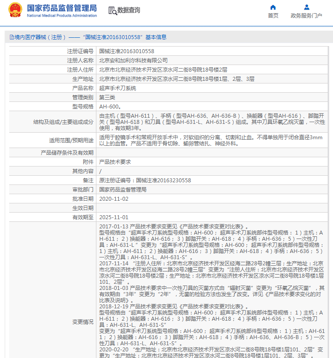Click 数据查询 label
Image resolution: width=333 pixels, height=358 pixels.
pyautogui.click(x=129, y=10)
